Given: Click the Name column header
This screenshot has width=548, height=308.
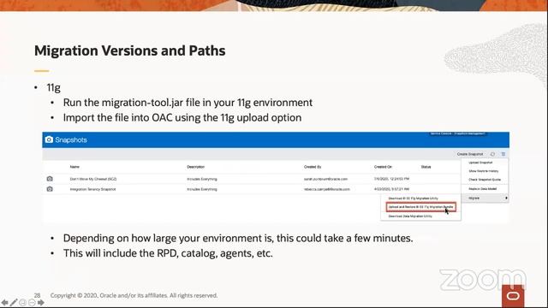Looking at the screenshot, I should pos(74,167).
